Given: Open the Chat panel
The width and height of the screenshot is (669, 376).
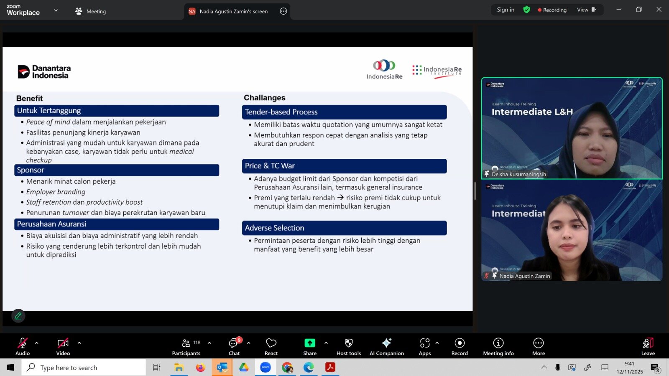Looking at the screenshot, I should click(x=234, y=347).
